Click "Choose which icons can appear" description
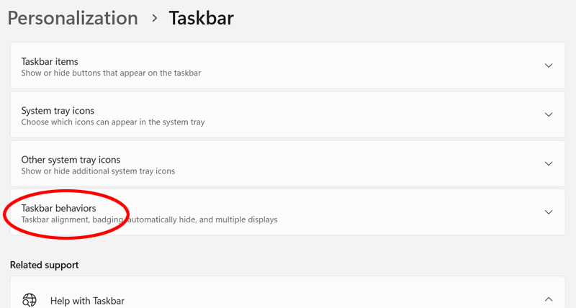576x308 pixels. click(x=113, y=122)
